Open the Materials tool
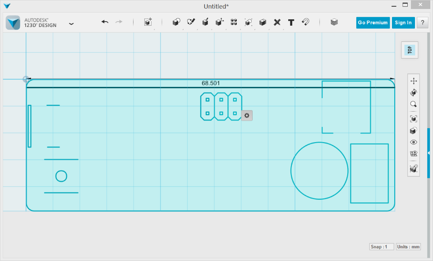This screenshot has width=433, height=261. 334,22
